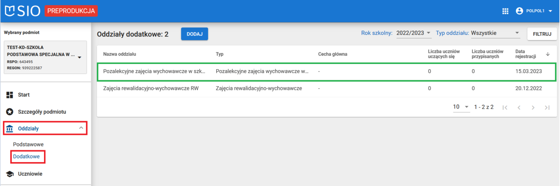Collapse the Oddziały menu chevron
The image size is (560, 186).
[81, 128]
